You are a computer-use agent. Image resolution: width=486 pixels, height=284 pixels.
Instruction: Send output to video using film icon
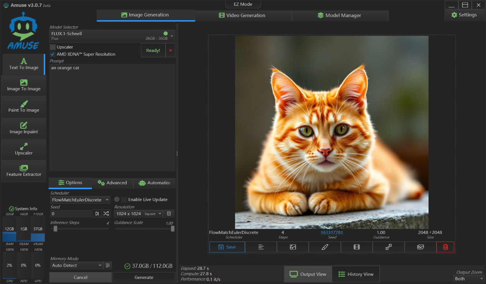(x=357, y=247)
